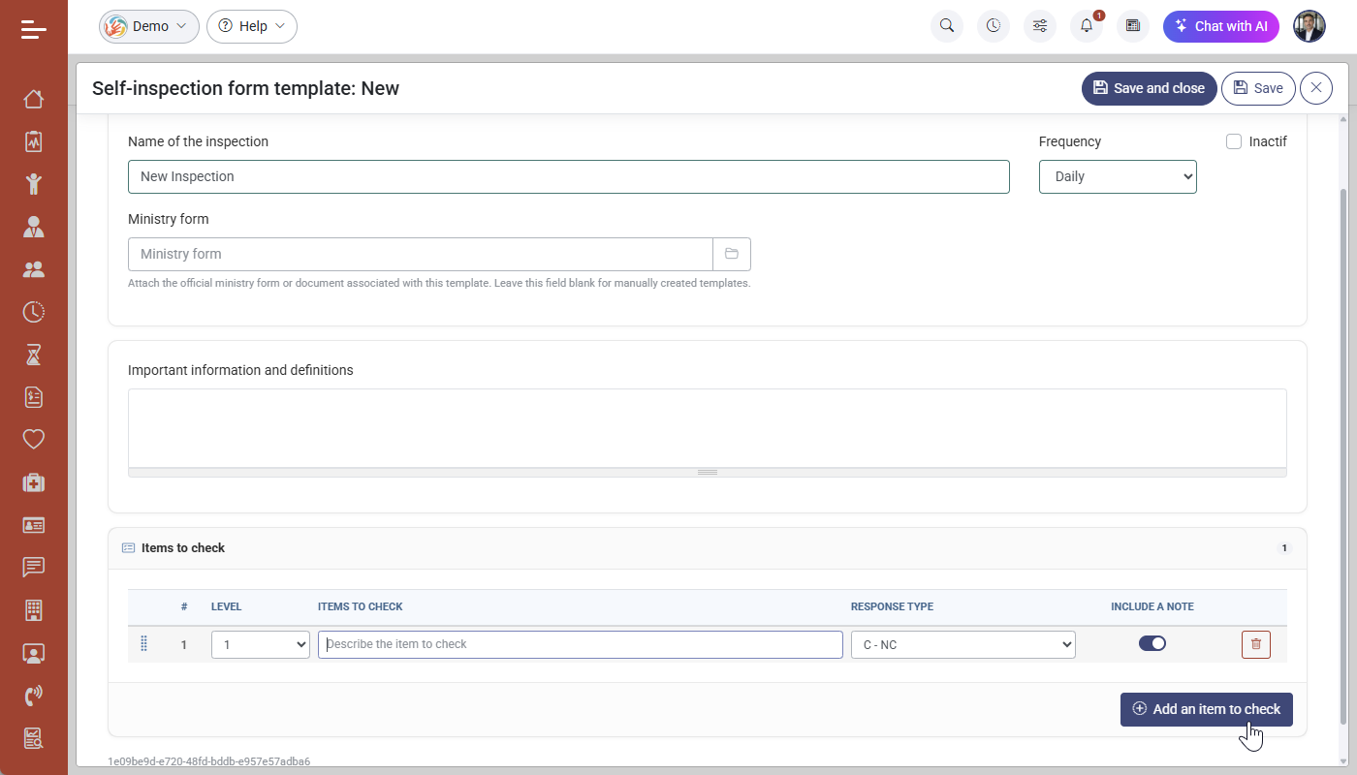Screen dimensions: 1357x775
Task: Open the single person with tie icon
Action: (34, 227)
